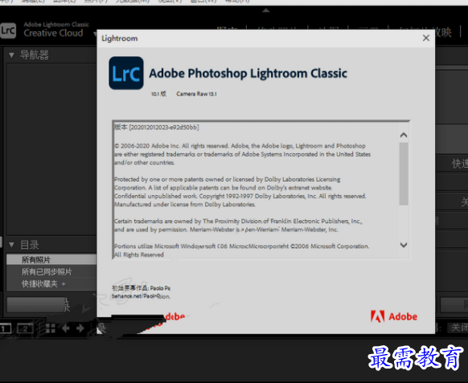The width and height of the screenshot is (468, 383).
Task: Click the 目录 panel header label
Action: tap(30, 245)
